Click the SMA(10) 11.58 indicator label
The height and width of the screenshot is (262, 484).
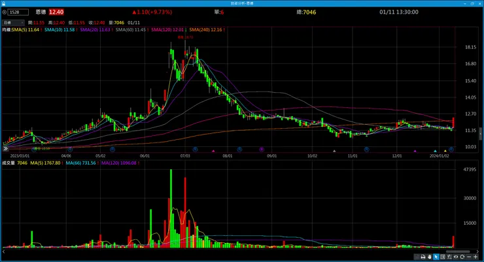[x=61, y=30]
